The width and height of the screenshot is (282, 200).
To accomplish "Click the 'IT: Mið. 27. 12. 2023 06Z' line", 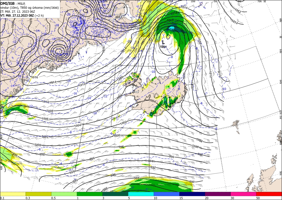I will pyautogui.click(x=17, y=12).
